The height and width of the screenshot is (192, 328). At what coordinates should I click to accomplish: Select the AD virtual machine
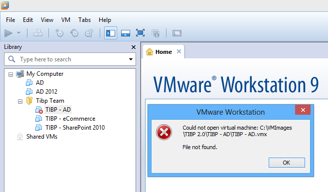click(x=40, y=83)
